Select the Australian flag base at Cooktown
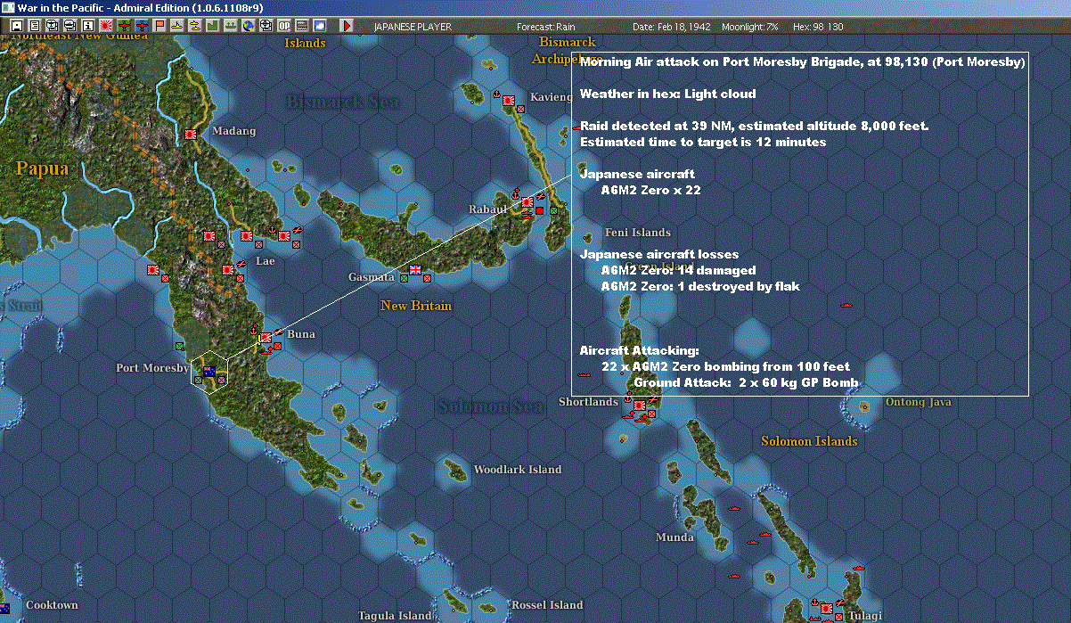The image size is (1071, 623). click(4, 608)
